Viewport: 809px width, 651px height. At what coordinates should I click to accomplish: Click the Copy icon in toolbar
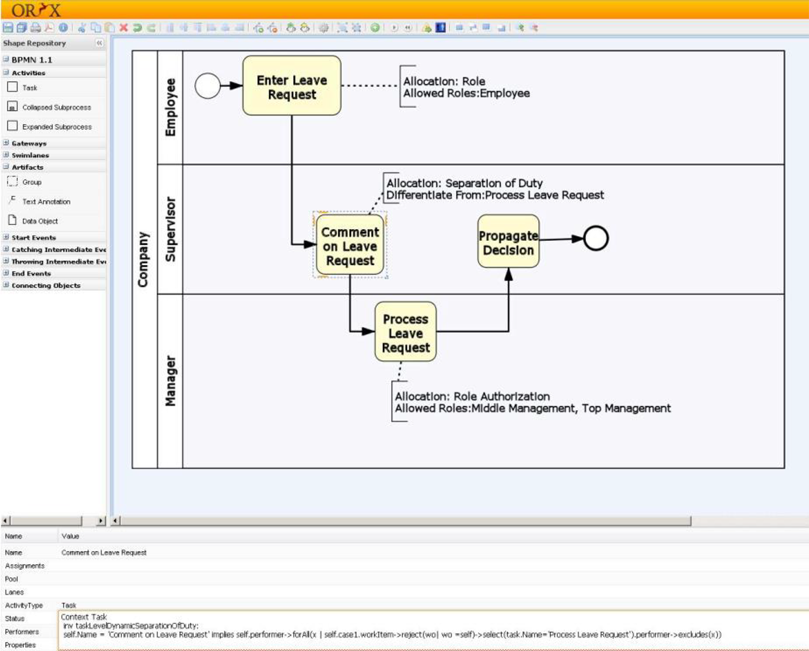[x=96, y=27]
